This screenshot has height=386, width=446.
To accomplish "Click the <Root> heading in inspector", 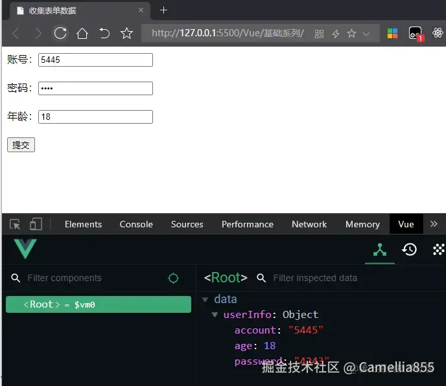I will click(226, 278).
